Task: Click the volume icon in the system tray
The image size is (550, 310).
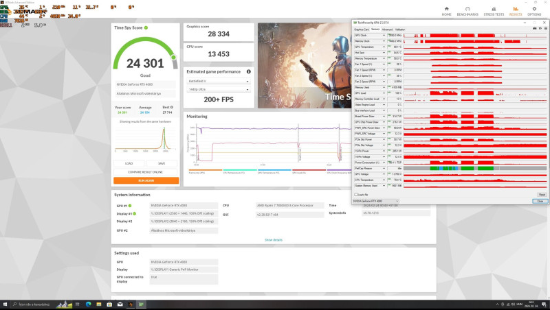Action: coord(512,305)
